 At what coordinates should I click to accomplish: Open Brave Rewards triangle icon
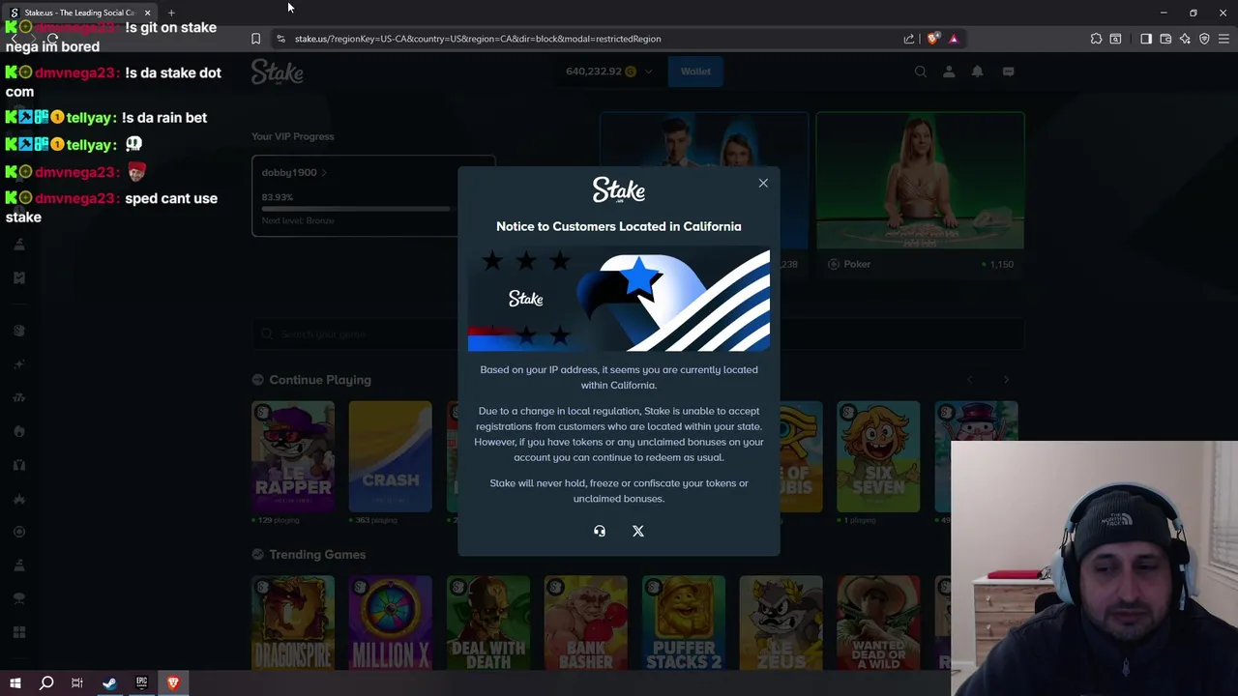[x=954, y=39]
